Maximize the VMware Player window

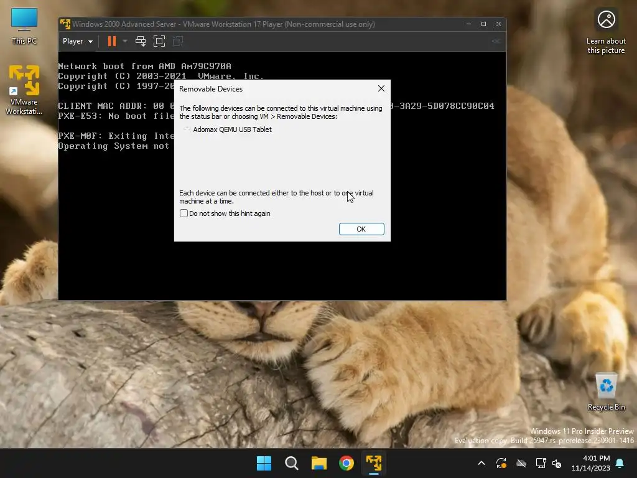(483, 24)
